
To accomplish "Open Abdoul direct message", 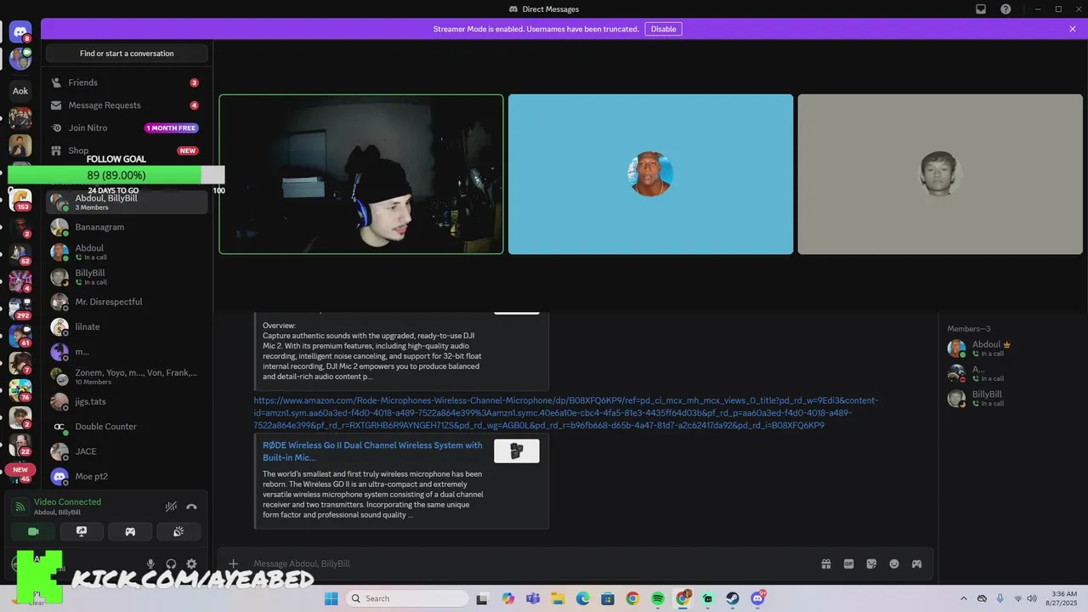I will 127,252.
